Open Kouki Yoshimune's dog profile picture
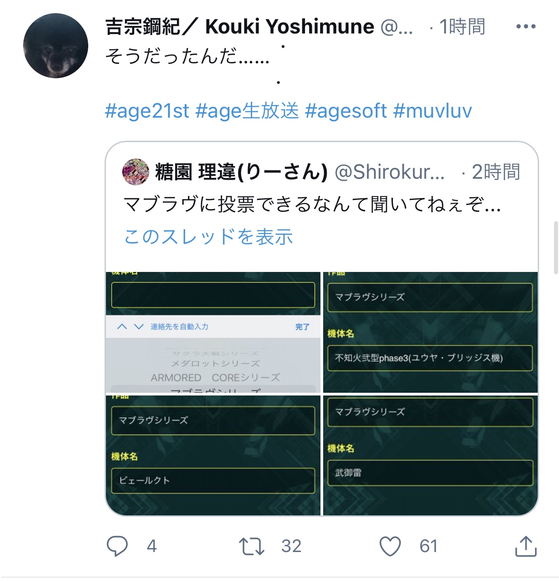Viewport: 559px width, 581px height. 56,46
